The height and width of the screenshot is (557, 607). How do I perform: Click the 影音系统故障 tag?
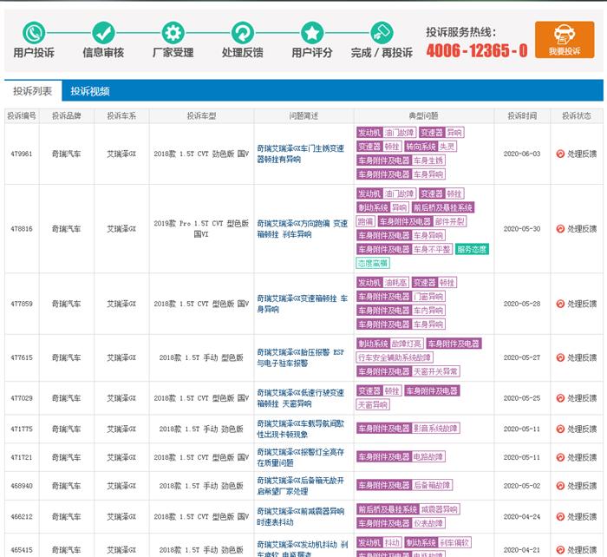click(435, 428)
